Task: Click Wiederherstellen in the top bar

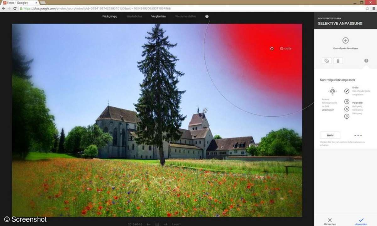Action: [x=185, y=16]
